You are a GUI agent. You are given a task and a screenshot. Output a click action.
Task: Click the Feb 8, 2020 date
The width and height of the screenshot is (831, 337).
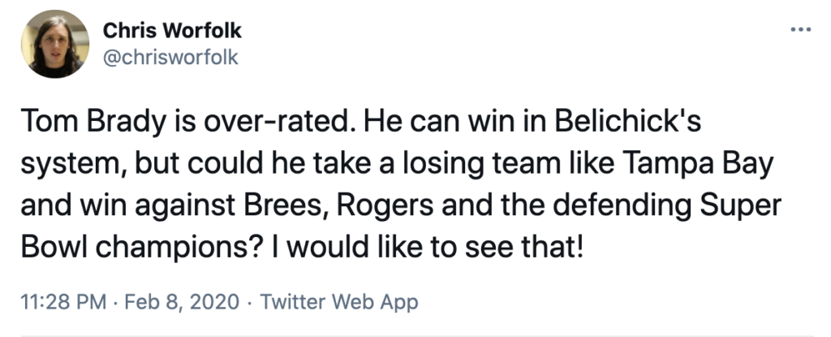coord(182,303)
